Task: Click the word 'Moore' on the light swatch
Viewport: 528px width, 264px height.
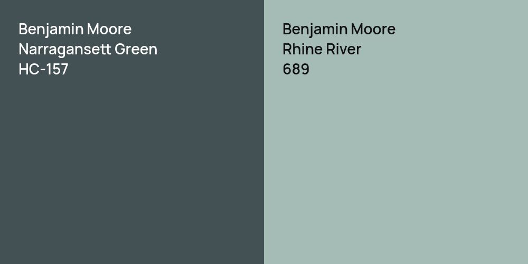Action: (374, 29)
